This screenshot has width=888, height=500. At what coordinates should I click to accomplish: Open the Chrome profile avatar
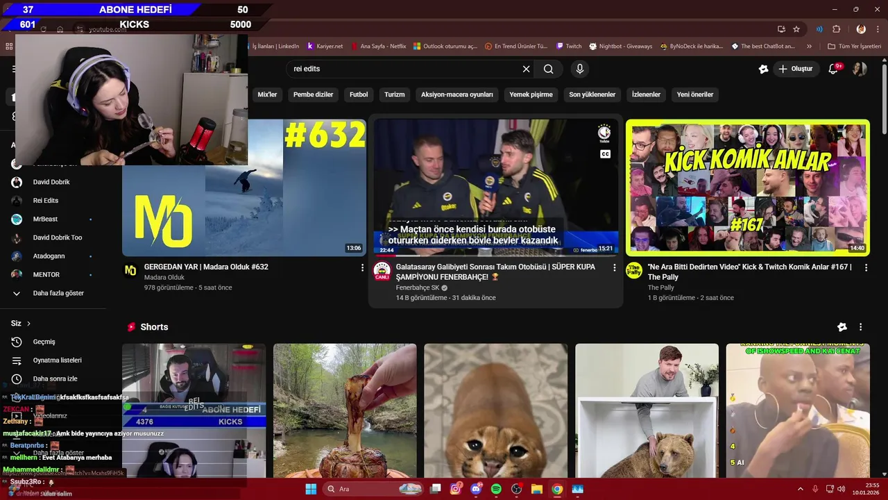pos(861,29)
